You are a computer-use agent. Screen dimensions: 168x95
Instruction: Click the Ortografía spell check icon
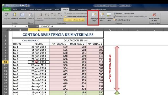6,15
